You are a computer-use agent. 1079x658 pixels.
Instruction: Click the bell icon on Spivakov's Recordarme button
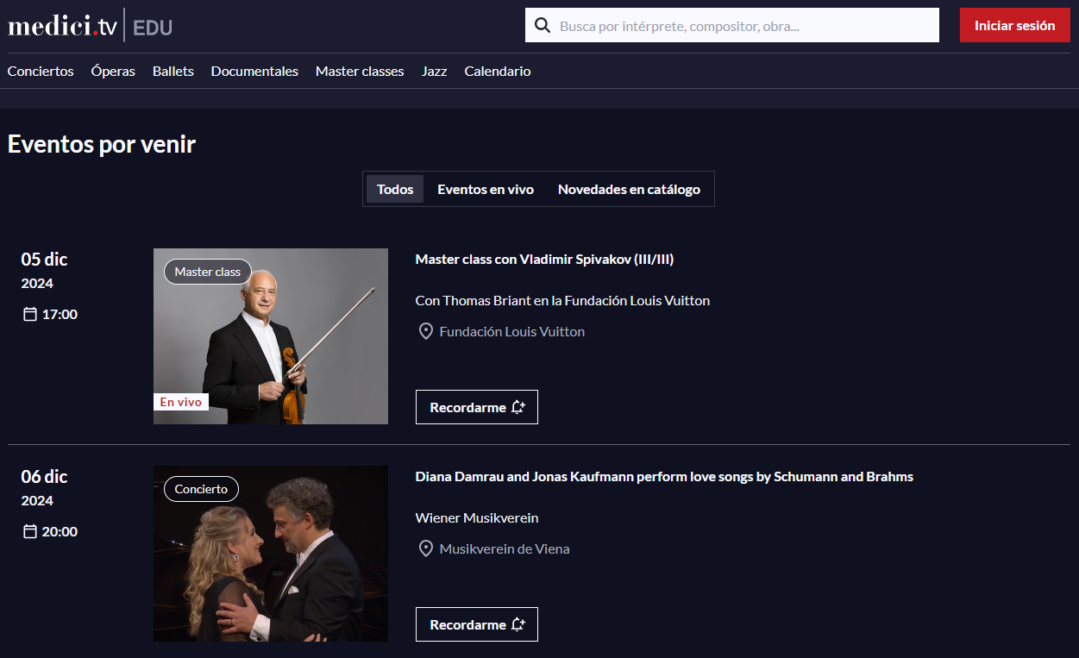tap(518, 407)
